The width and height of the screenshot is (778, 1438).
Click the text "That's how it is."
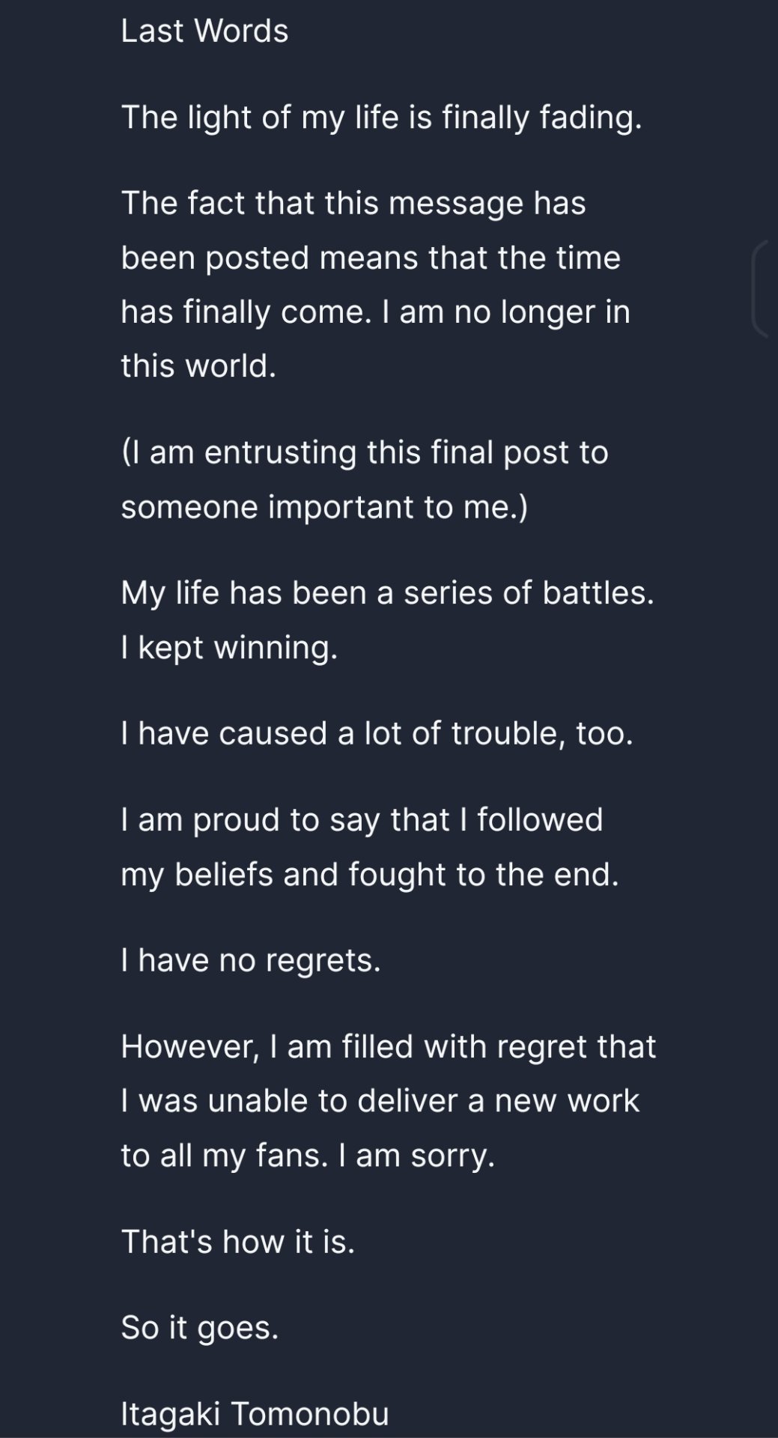click(237, 1243)
